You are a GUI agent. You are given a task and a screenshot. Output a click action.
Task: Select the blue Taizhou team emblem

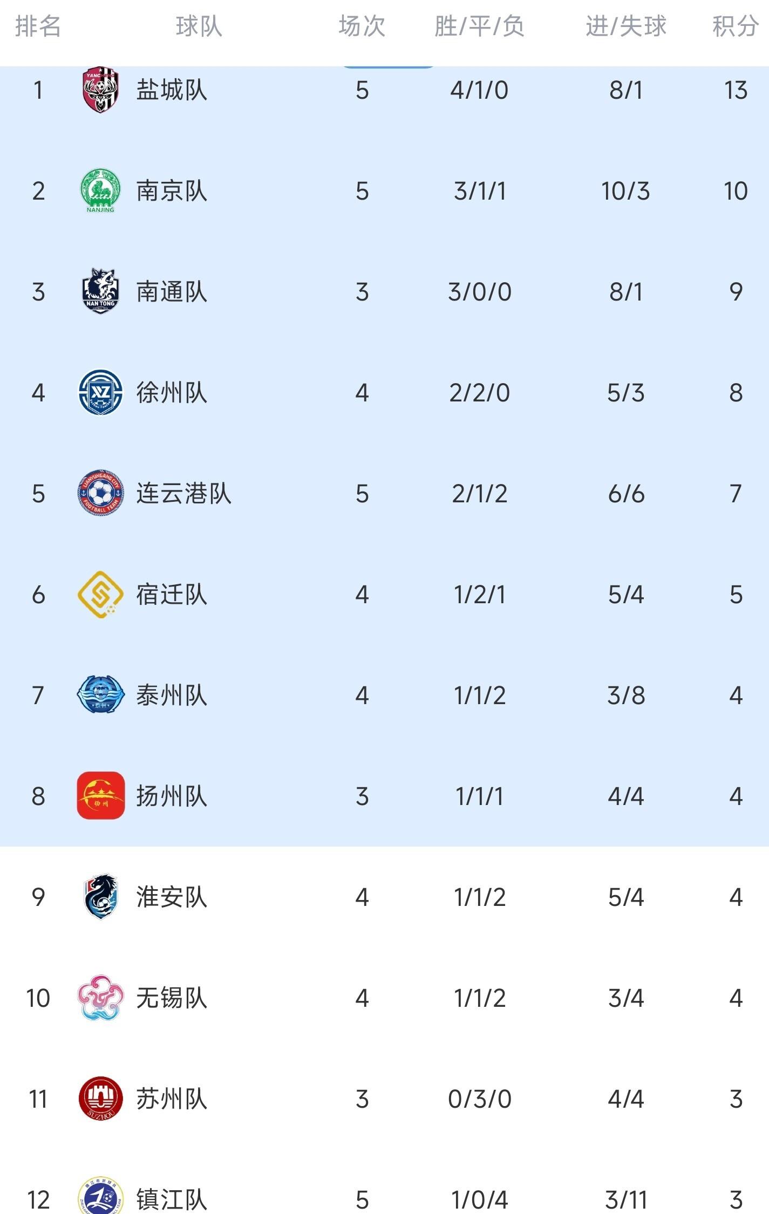coord(100,695)
